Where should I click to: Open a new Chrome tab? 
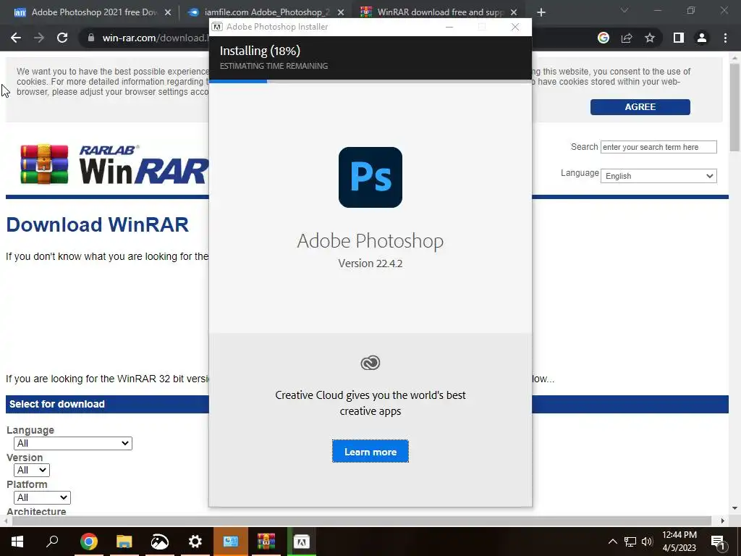tap(541, 12)
